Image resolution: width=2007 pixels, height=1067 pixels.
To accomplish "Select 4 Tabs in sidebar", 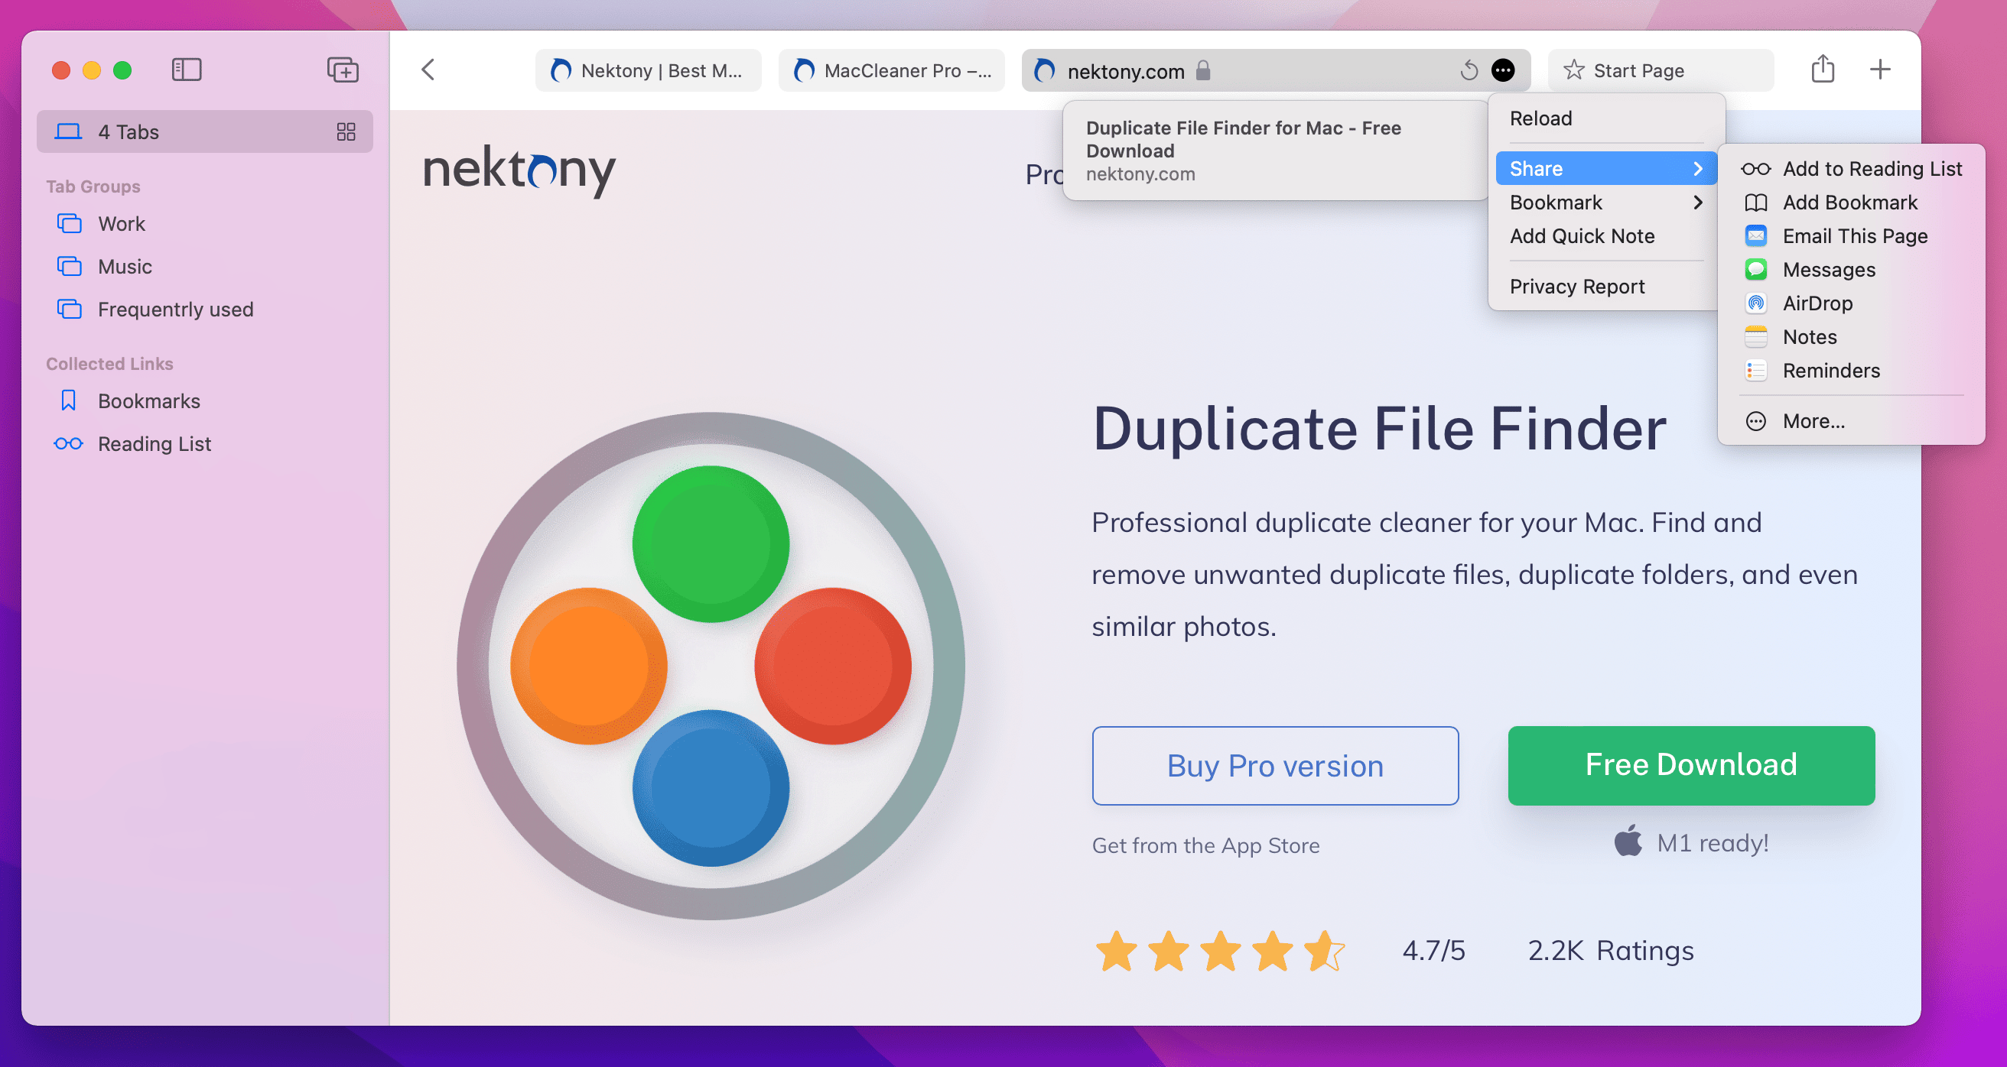I will [205, 131].
